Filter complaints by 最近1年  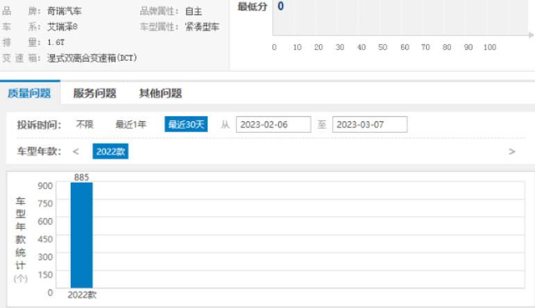tap(130, 125)
